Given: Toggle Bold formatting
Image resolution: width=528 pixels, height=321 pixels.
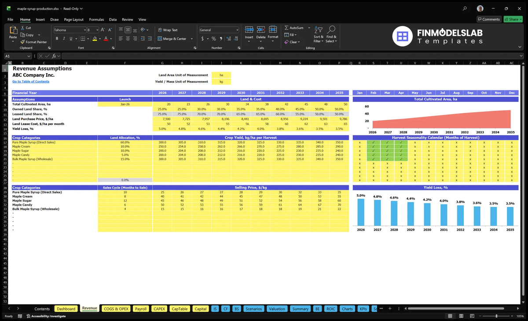Looking at the screenshot, I should tap(57, 39).
